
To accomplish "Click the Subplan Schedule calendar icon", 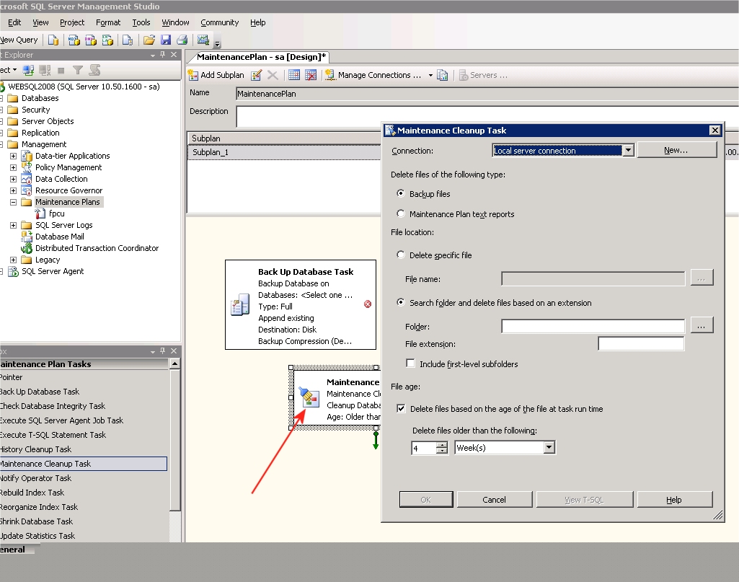I will pyautogui.click(x=294, y=75).
